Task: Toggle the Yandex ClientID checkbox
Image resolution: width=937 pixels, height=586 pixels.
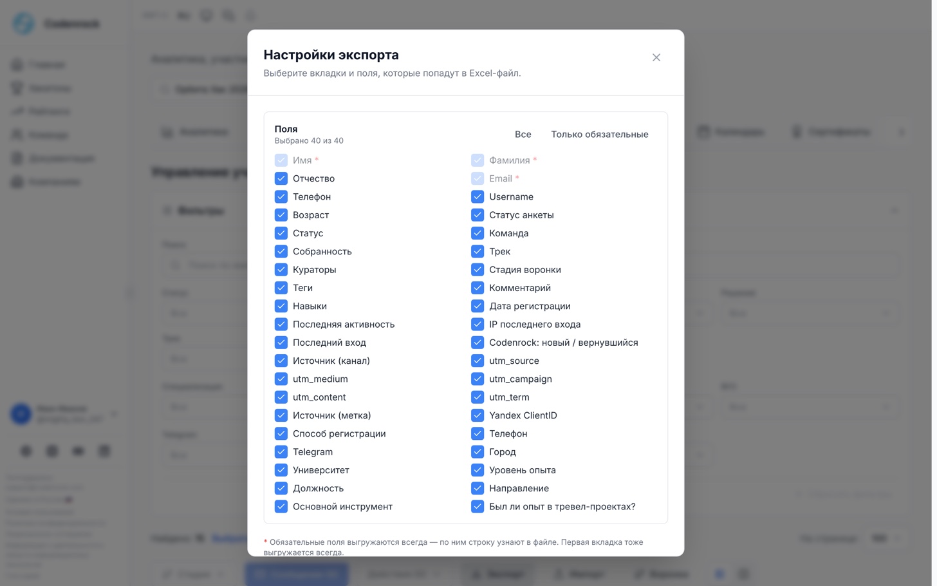Action: coord(478,415)
